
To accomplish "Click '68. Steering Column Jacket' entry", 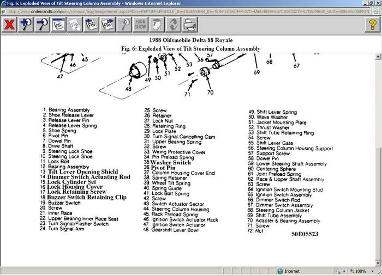I will coord(278,210).
